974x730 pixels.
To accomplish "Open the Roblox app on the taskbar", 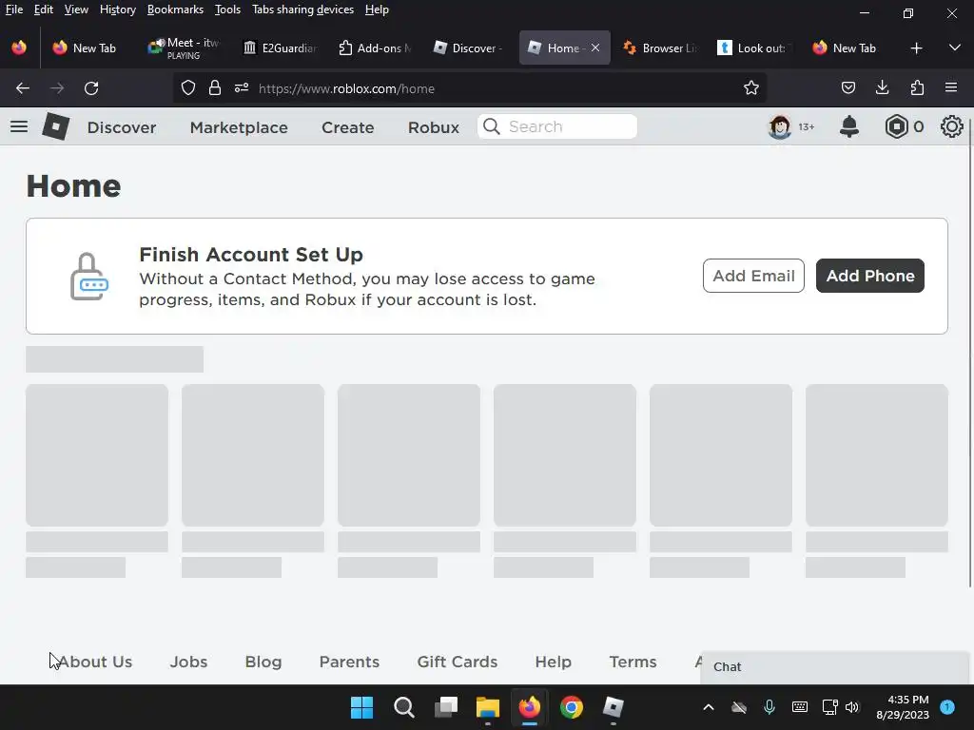I will coord(614,707).
